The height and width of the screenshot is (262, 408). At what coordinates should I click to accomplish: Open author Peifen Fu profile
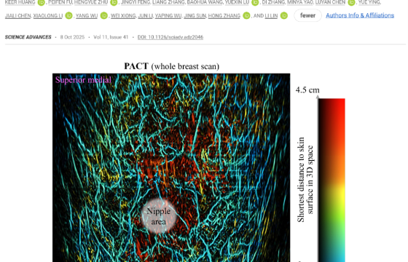point(60,2)
